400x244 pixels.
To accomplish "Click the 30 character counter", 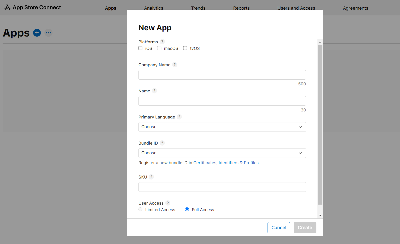I will pos(303,110).
